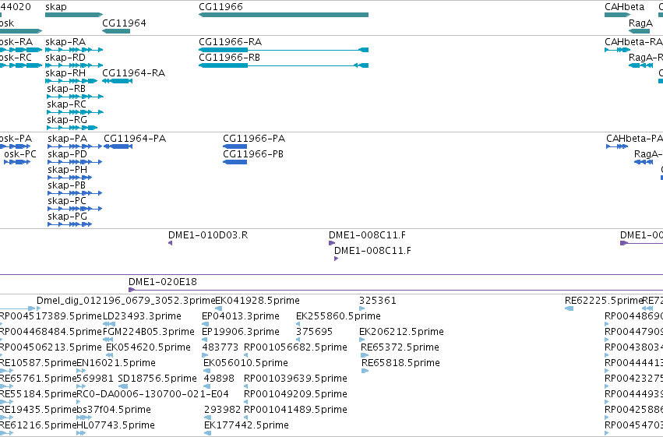Select EST EK255860.5prime

(298, 324)
